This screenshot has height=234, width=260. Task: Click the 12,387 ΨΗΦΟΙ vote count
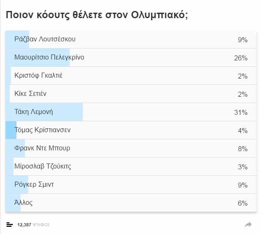33,225
